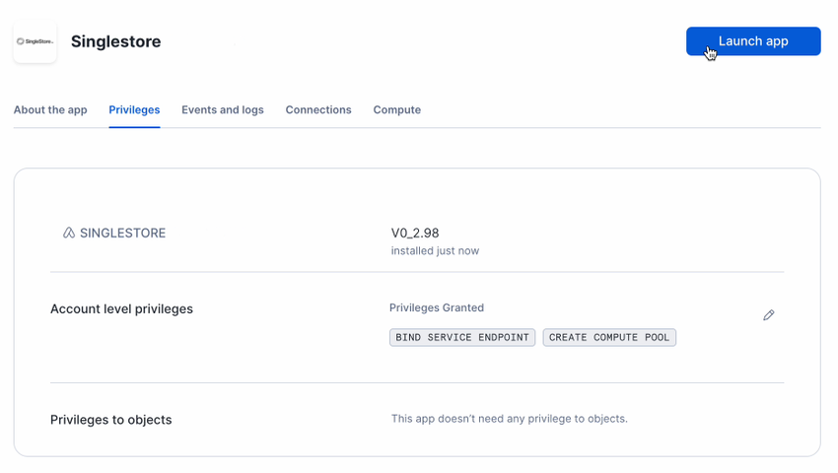Click the pencil edit icon for account privileges

[769, 315]
